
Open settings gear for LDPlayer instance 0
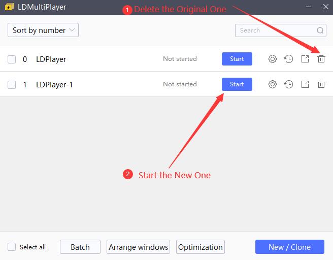click(273, 59)
